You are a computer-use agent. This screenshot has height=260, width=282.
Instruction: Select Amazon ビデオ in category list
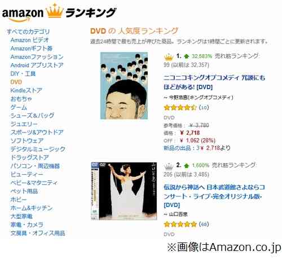(x=30, y=40)
